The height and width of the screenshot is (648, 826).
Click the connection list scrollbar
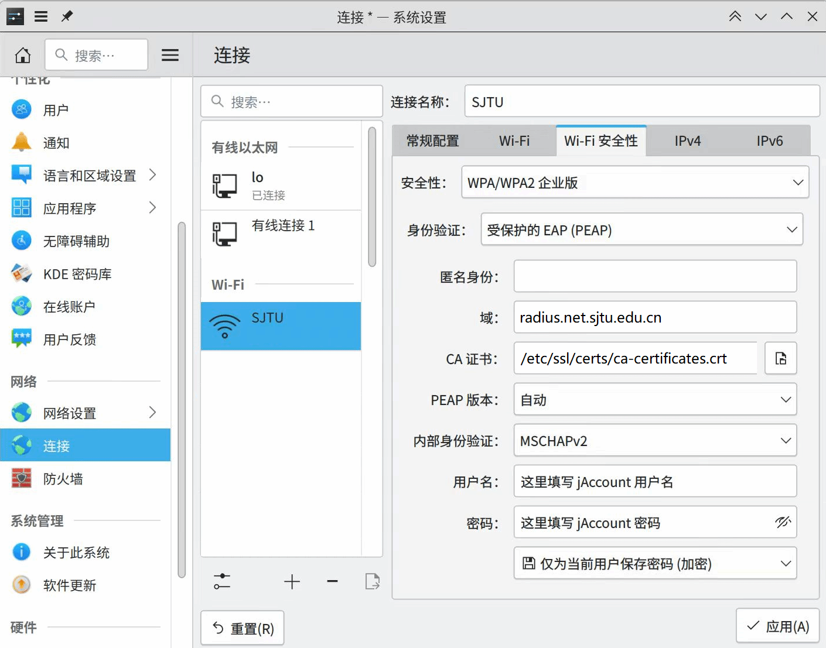[372, 197]
